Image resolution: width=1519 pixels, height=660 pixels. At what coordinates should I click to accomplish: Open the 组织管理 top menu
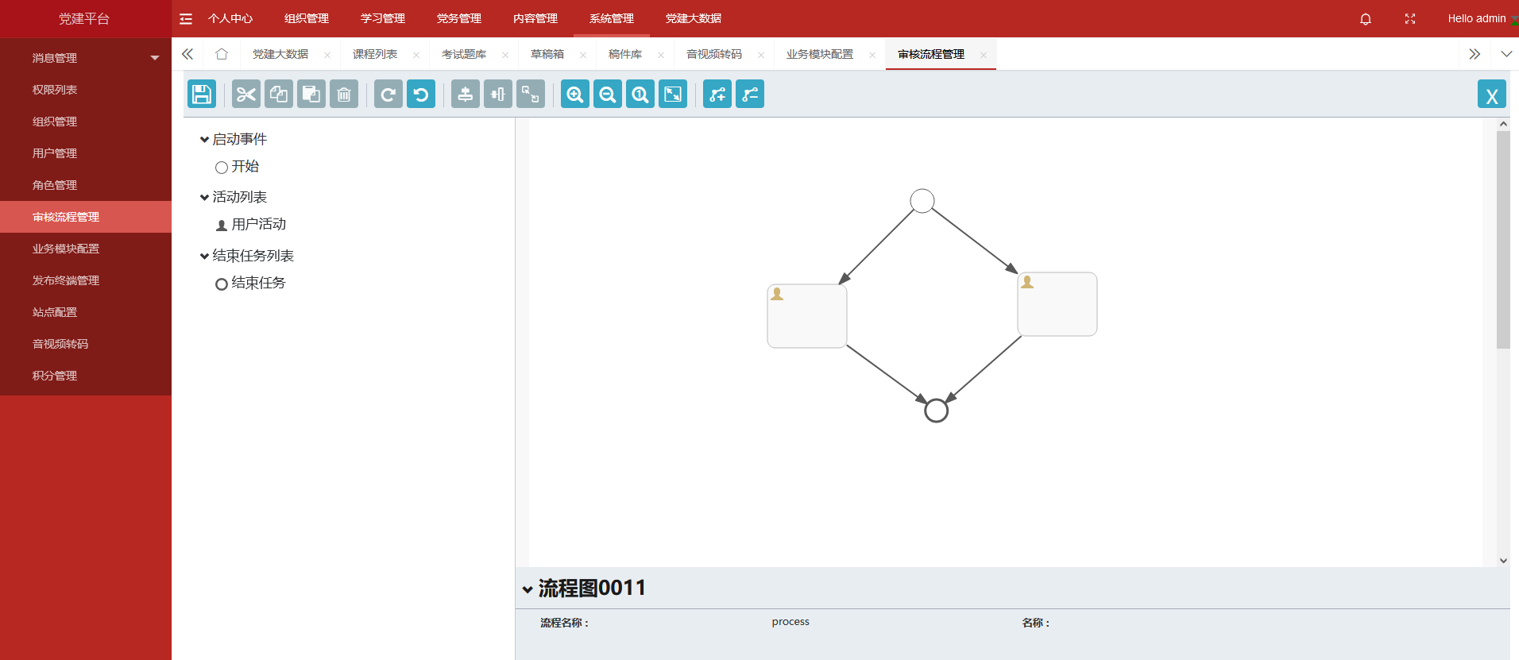click(x=307, y=19)
